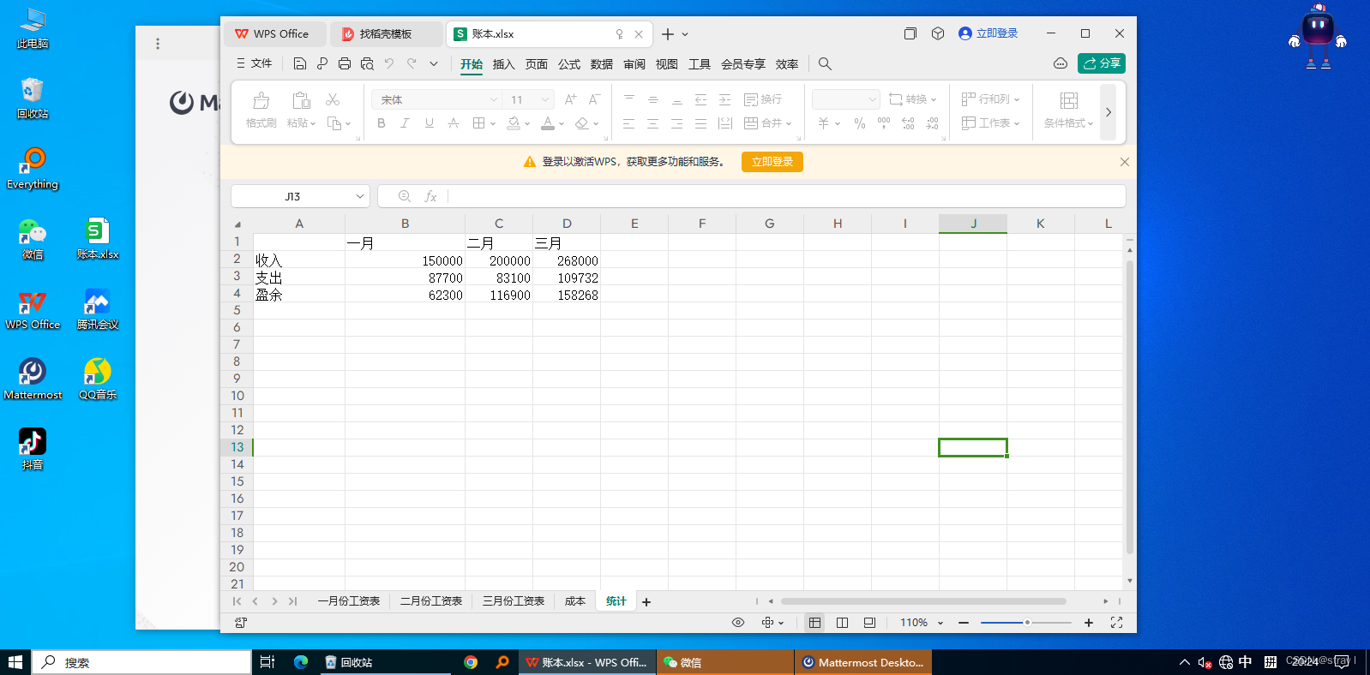Click the eraser clear-format icon
This screenshot has height=675, width=1370.
[582, 123]
